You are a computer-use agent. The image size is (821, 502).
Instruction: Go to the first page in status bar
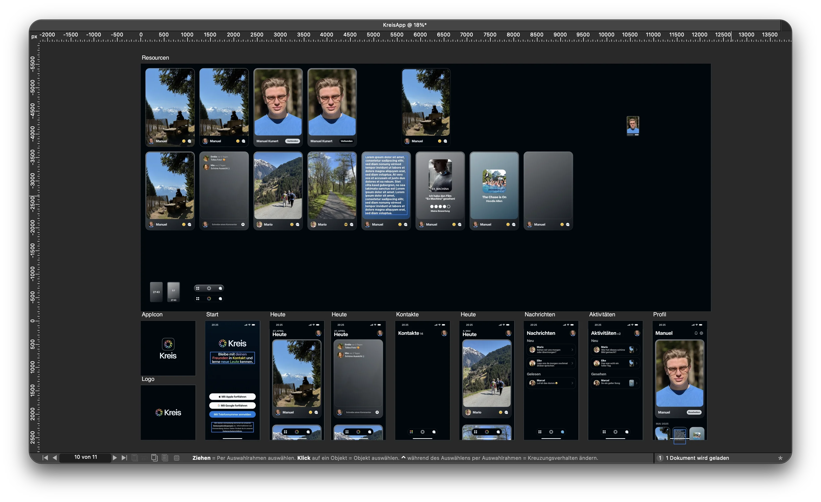pos(45,458)
